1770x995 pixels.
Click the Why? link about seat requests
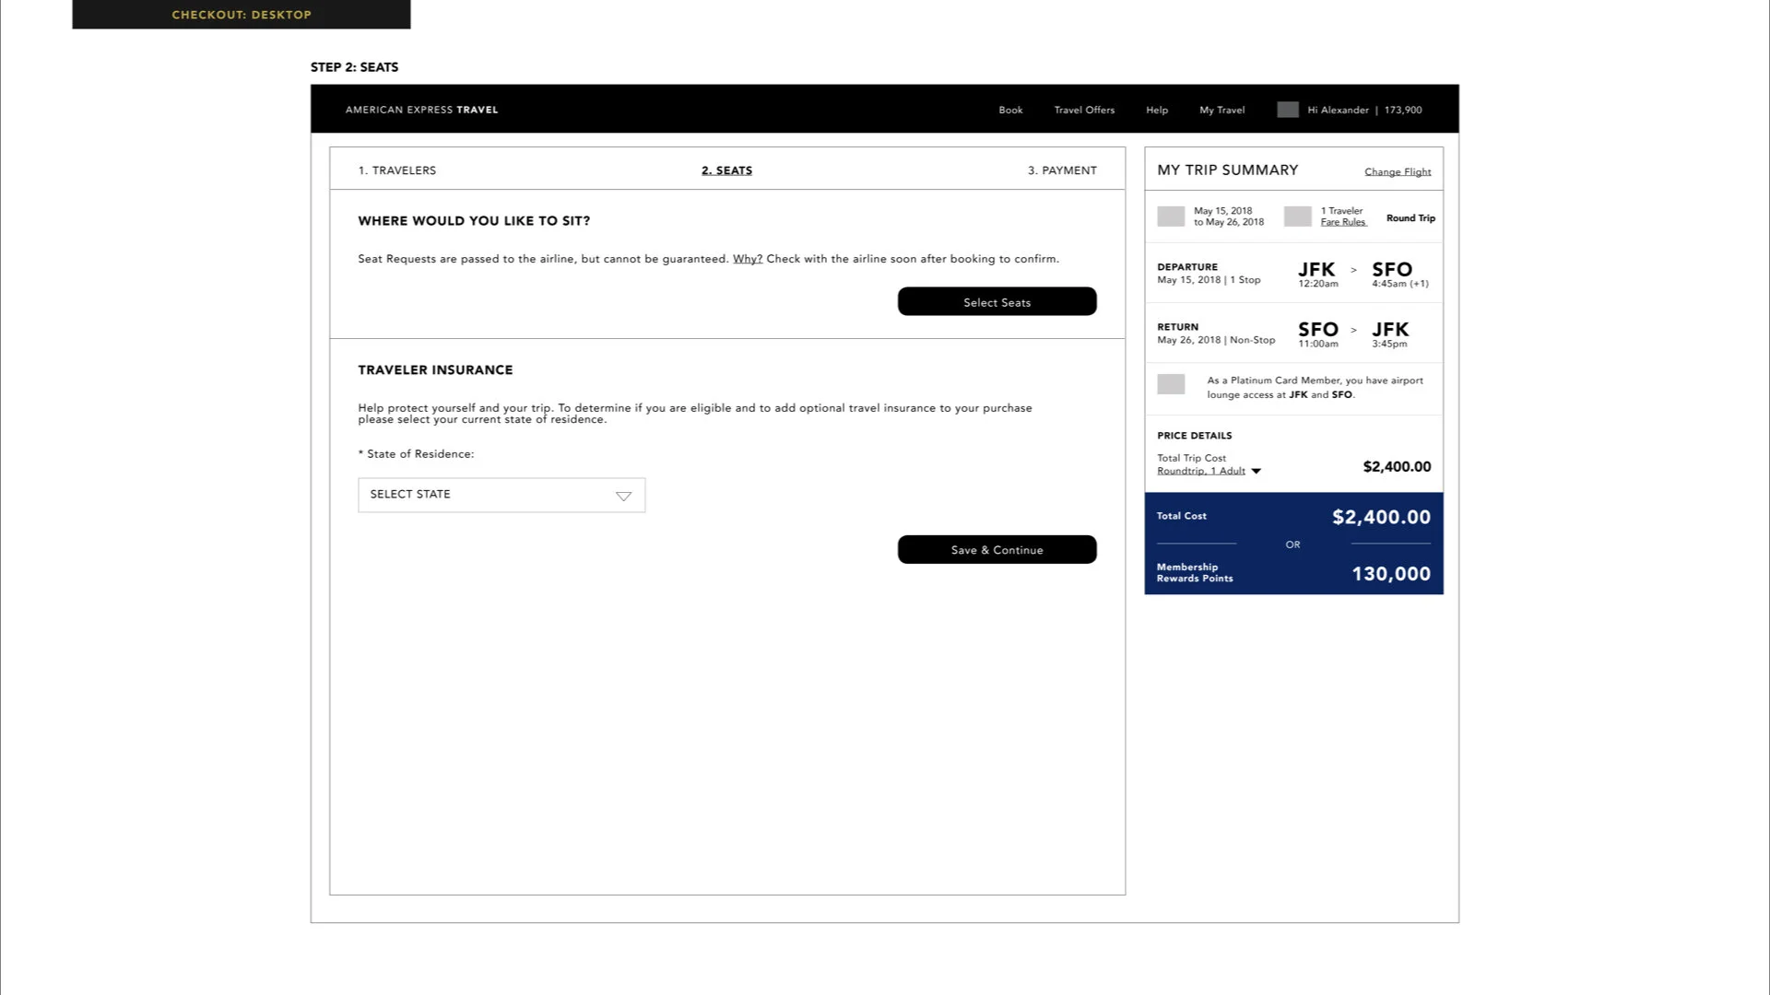coord(747,259)
